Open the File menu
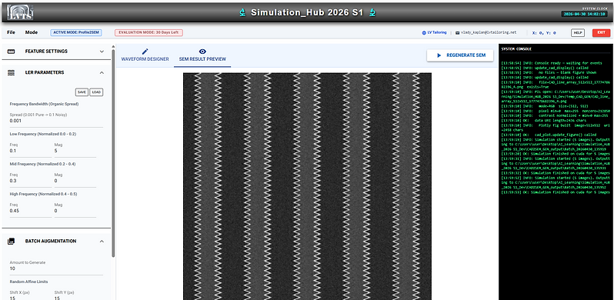Screen dimensions: 614x300 coord(11,32)
